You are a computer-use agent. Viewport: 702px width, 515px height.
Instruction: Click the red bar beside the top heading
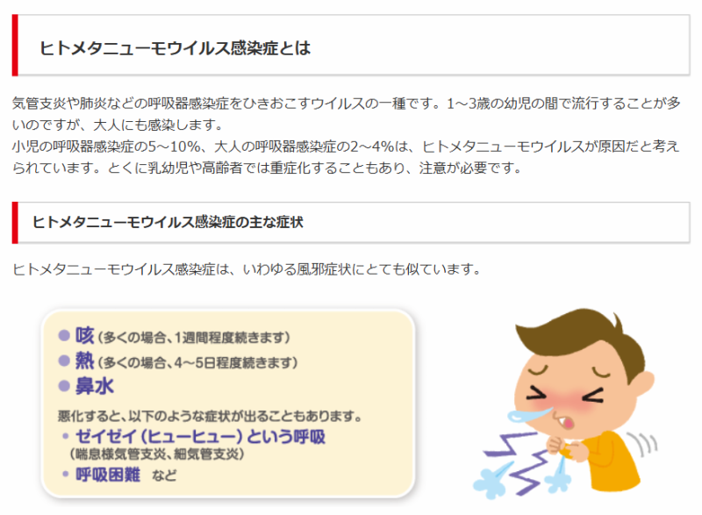[15, 46]
